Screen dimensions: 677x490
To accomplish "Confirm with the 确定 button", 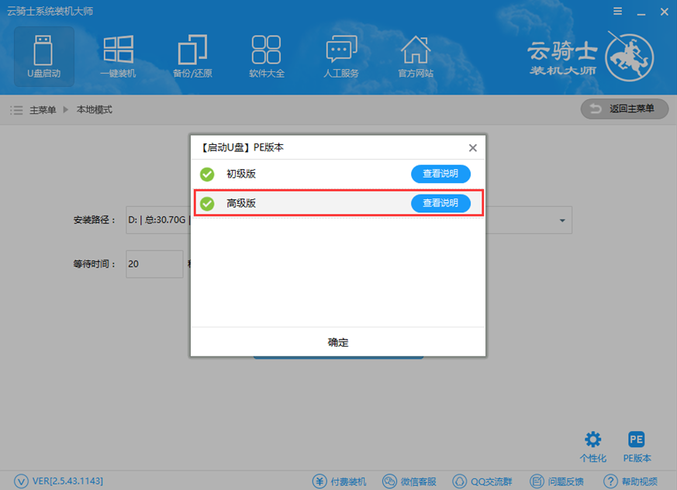I will pos(338,343).
